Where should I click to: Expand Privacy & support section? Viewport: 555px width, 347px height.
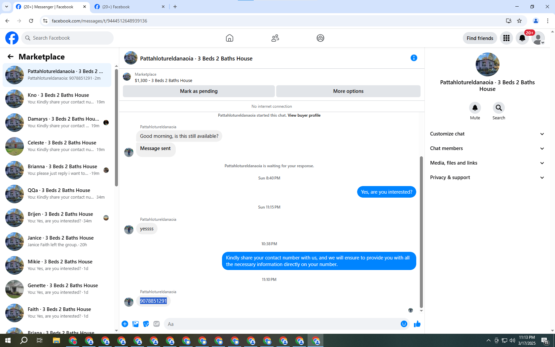click(x=487, y=177)
